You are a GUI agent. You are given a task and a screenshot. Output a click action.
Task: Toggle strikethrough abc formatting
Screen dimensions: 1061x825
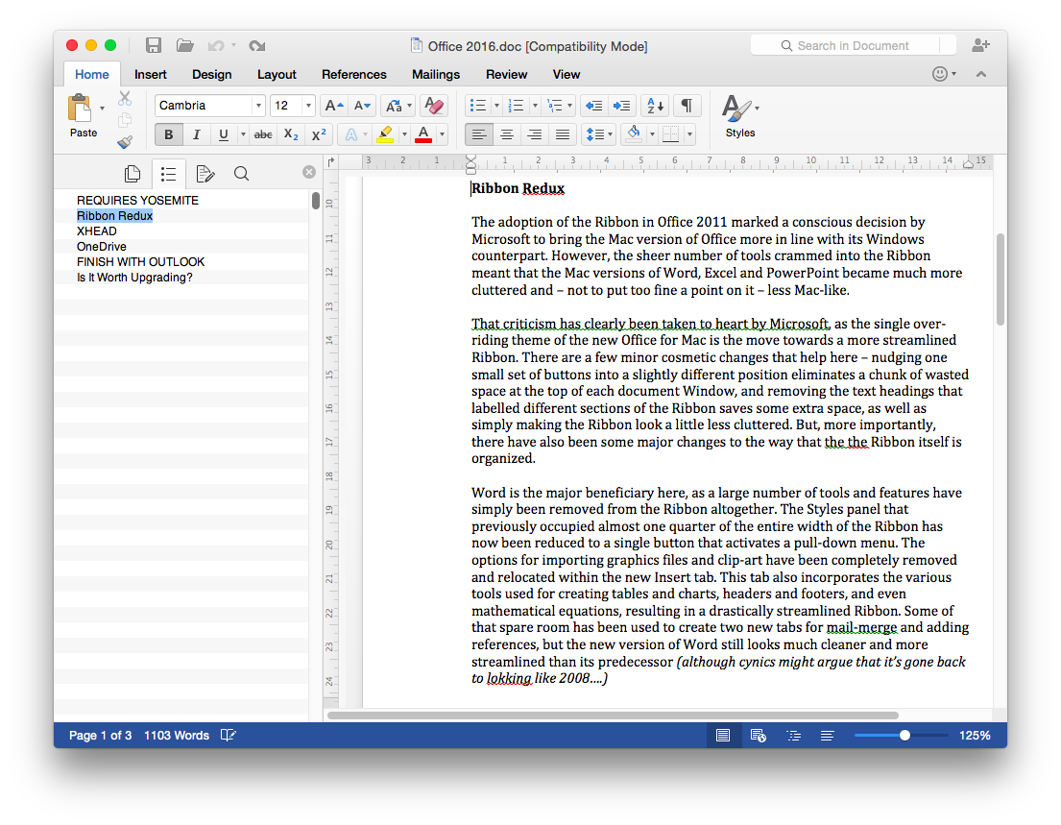pos(263,134)
